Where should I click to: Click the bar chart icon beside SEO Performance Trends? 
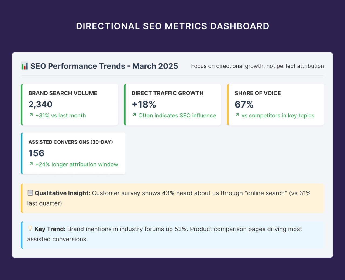point(25,66)
